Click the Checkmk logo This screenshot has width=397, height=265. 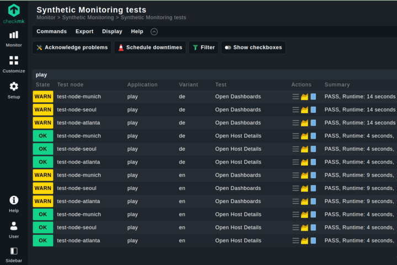14,13
